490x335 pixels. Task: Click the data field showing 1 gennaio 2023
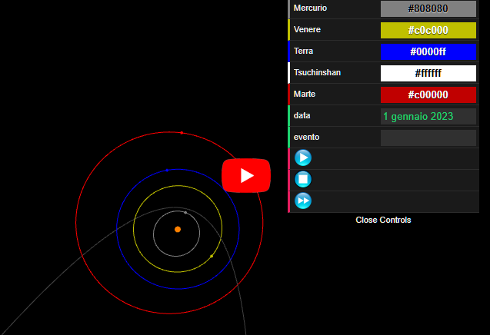[428, 116]
